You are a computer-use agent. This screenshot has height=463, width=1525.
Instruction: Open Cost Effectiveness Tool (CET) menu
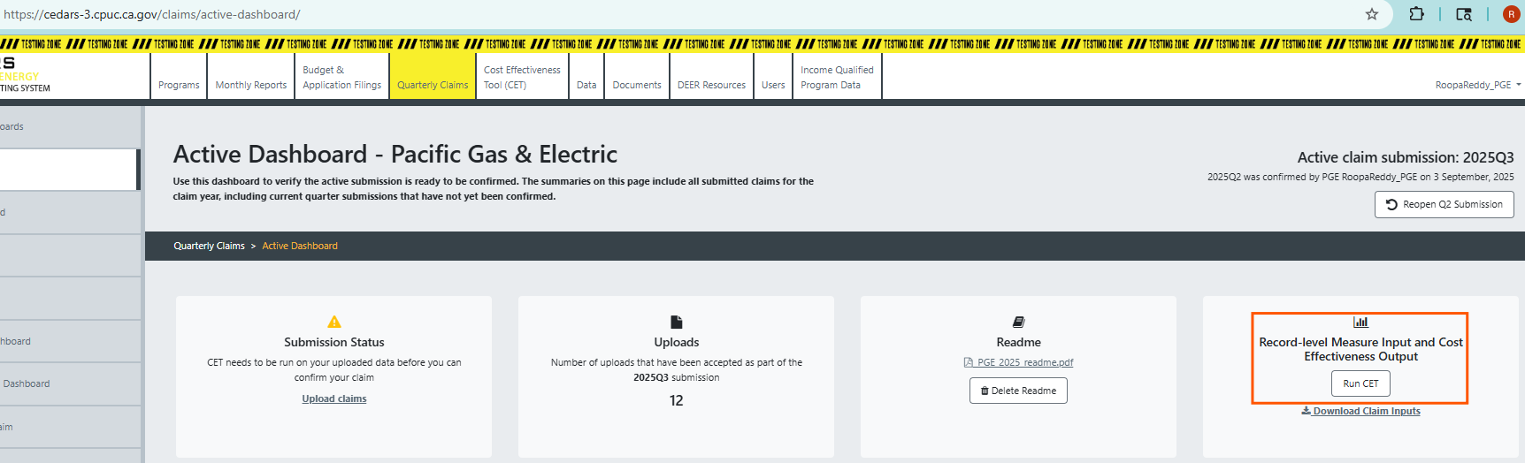(522, 77)
